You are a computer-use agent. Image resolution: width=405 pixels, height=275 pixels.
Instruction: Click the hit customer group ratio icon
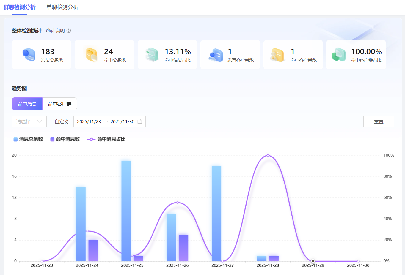(339, 55)
